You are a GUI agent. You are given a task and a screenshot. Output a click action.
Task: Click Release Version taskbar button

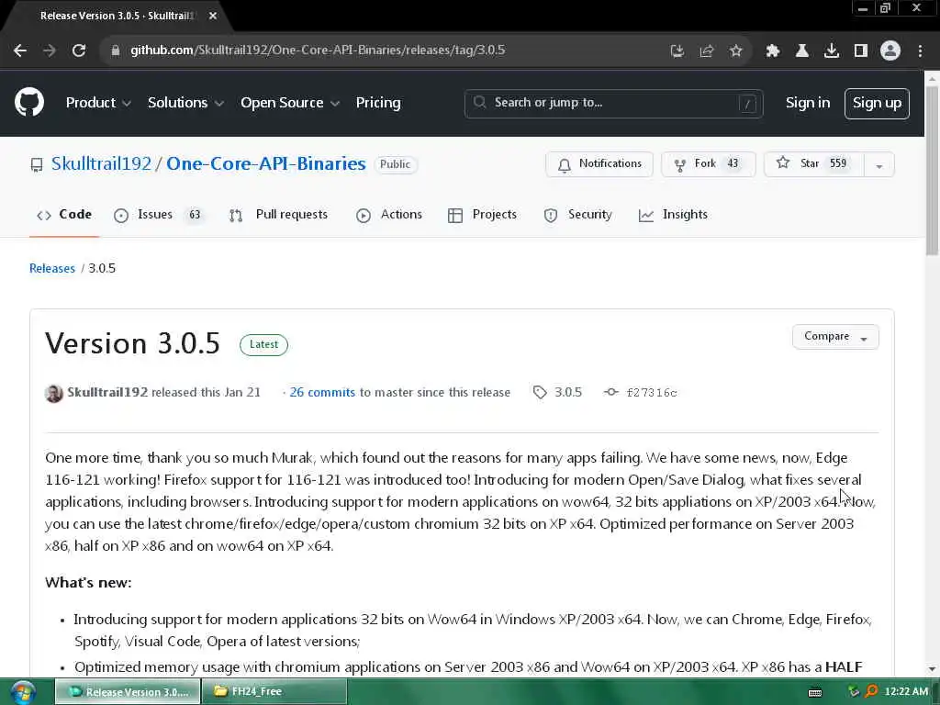pyautogui.click(x=128, y=692)
